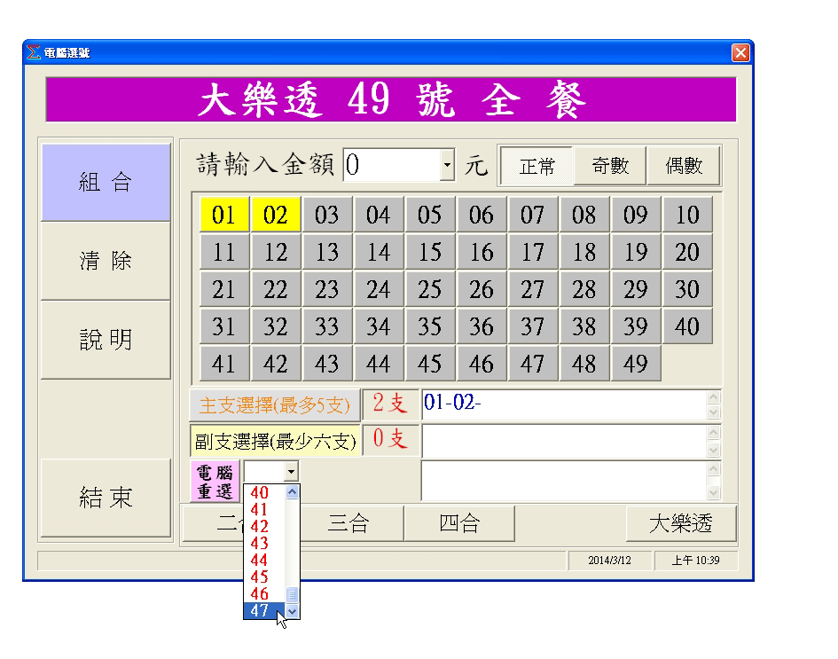Click the 2014/3/12 date status panel
Image resolution: width=838 pixels, height=659 pixels.
click(609, 561)
